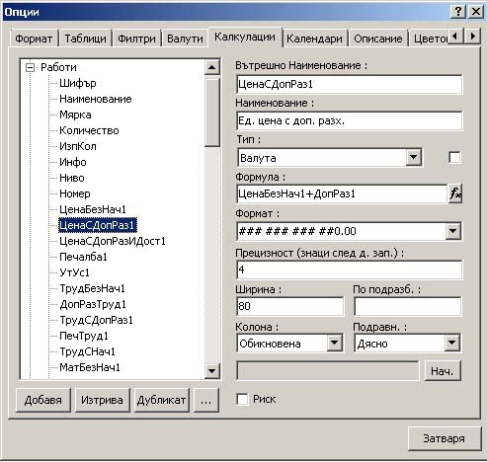This screenshot has width=487, height=462.
Task: Select Инфо tree item
Action: coord(73,162)
